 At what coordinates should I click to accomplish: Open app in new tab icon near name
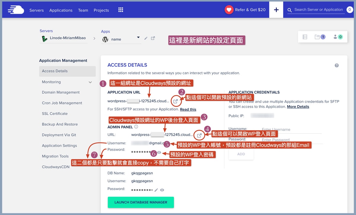tap(153, 38)
